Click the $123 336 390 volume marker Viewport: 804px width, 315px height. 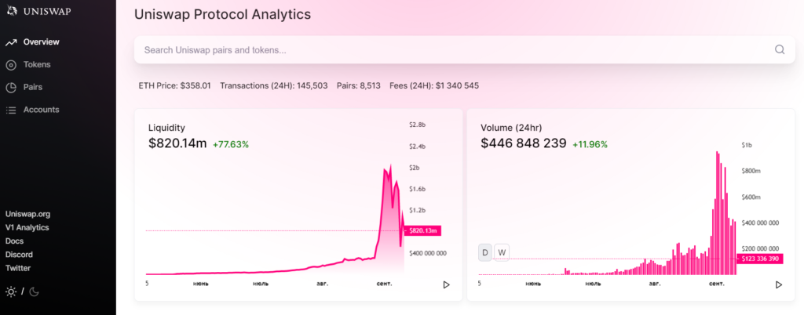[760, 259]
